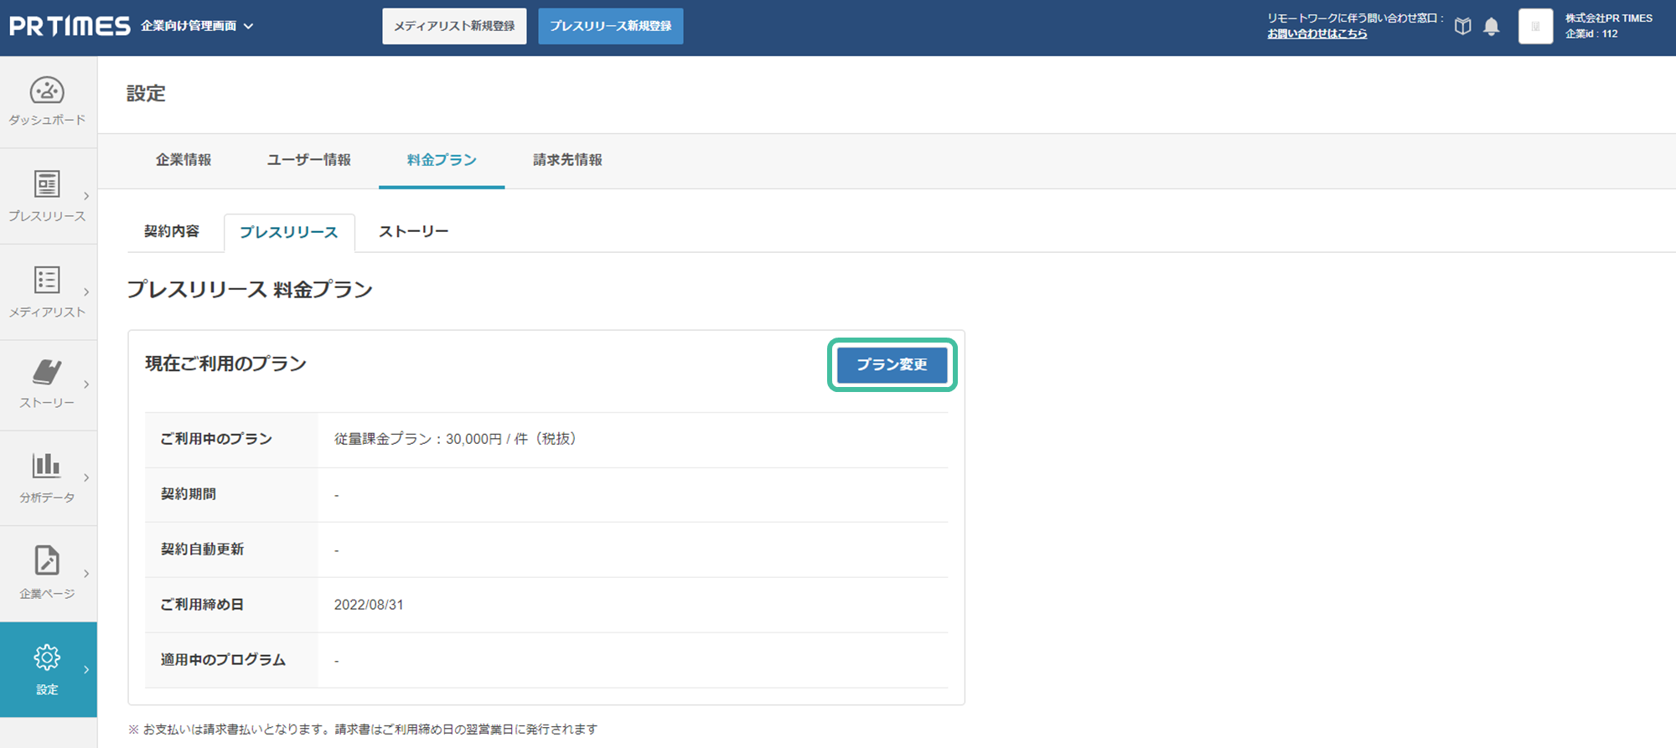
Task: Click the ご利用締め日 row label
Action: tap(202, 605)
